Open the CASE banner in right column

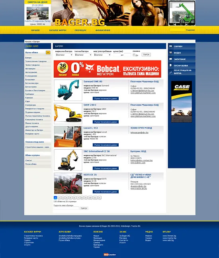[x=182, y=102]
